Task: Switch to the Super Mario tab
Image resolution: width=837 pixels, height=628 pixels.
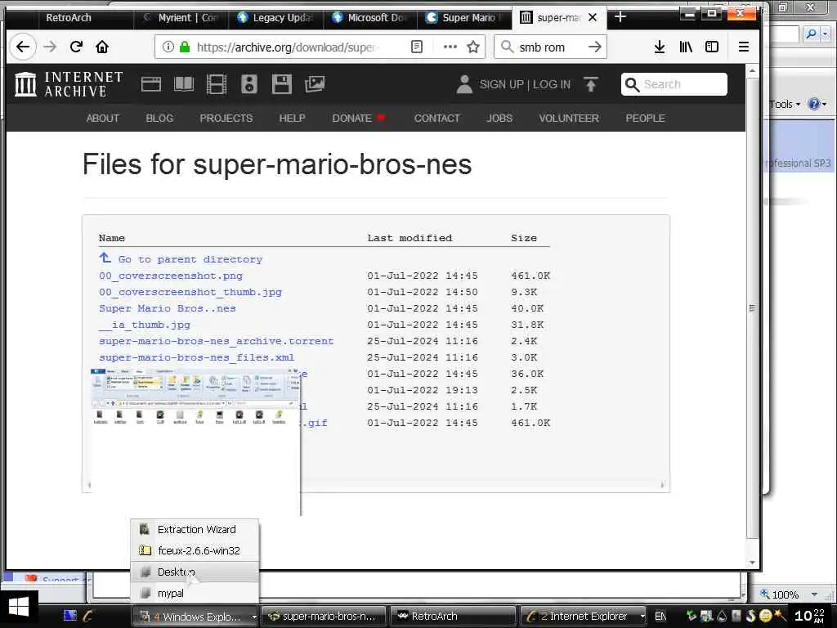Action: (463, 18)
